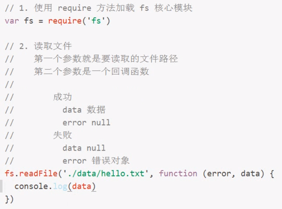Click the 'var' keyword

coord(12,21)
